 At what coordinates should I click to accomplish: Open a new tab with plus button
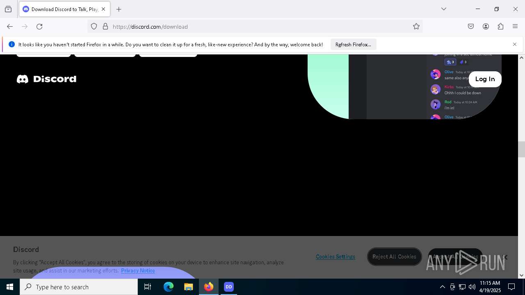(x=119, y=9)
